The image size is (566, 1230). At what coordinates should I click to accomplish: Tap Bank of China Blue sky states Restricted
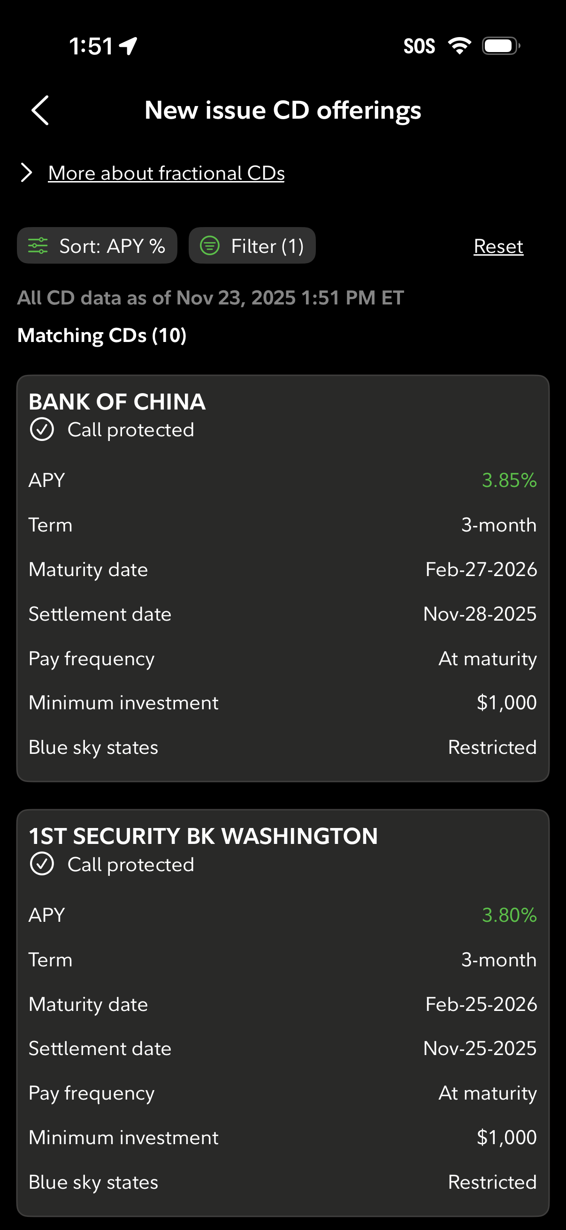coord(492,747)
